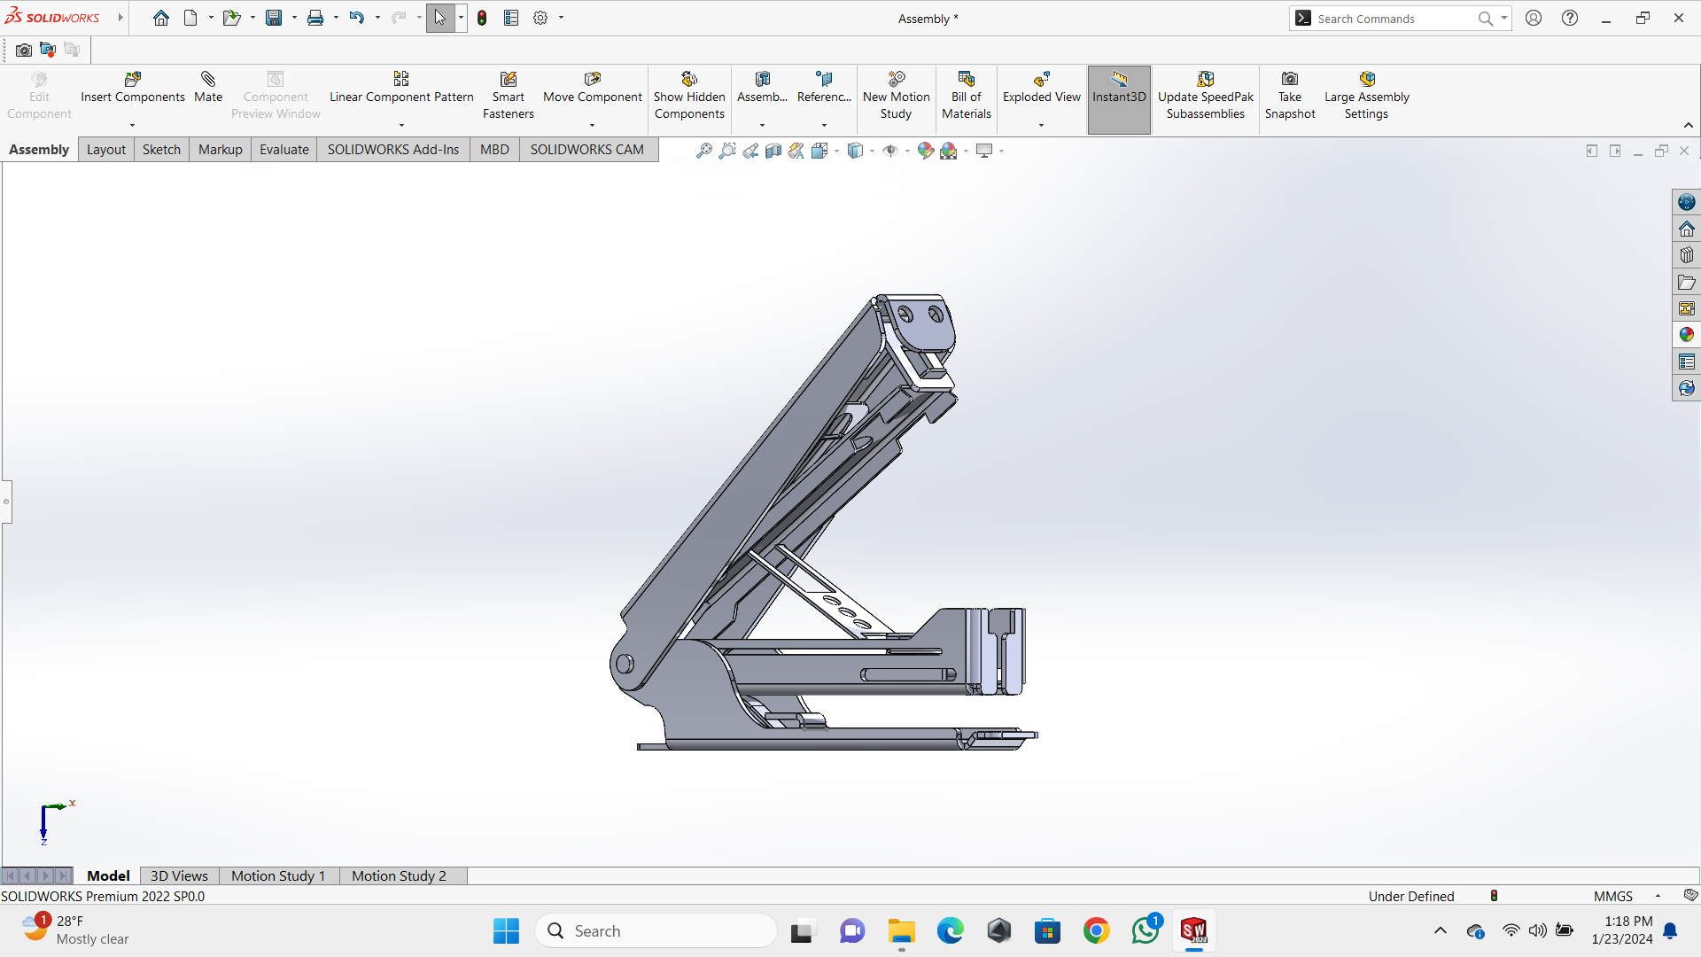
Task: Toggle the rebuild traffic light icon
Action: (482, 18)
